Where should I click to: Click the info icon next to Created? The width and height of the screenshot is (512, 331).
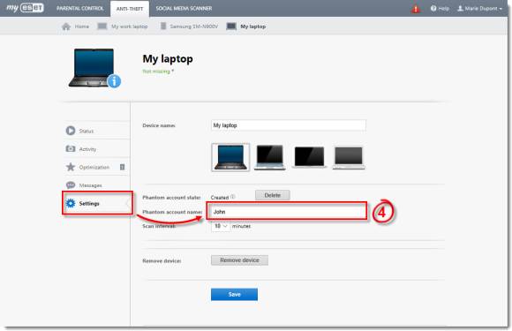[233, 197]
